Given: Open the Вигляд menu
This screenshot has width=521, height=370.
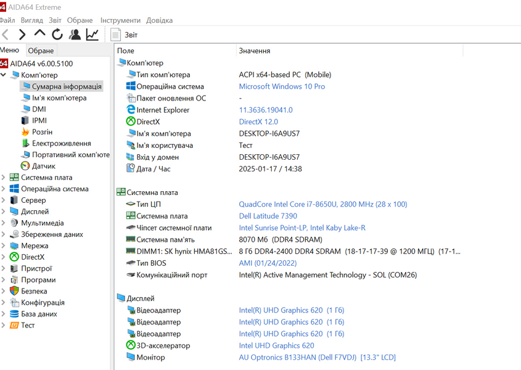Looking at the screenshot, I should click(x=32, y=20).
